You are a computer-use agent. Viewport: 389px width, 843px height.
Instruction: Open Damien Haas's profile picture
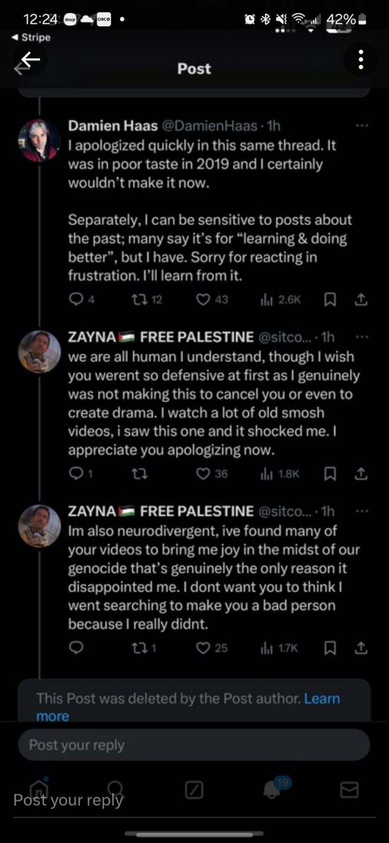[39, 140]
